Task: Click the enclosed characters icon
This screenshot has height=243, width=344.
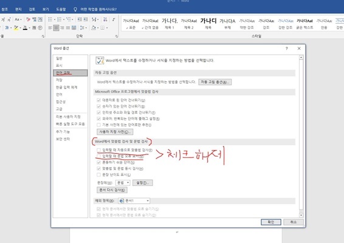Action: tap(40, 28)
